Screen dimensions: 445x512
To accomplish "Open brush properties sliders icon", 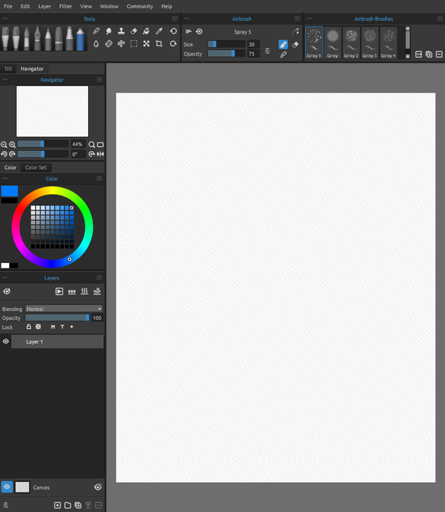I will coord(268,51).
